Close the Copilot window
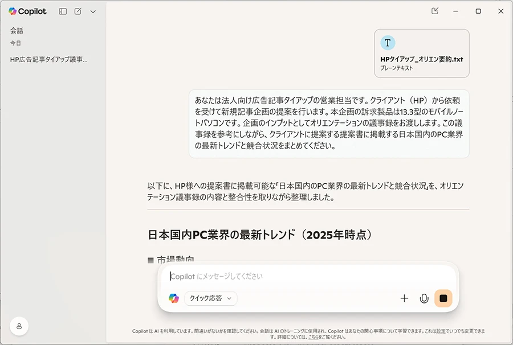 coord(500,11)
